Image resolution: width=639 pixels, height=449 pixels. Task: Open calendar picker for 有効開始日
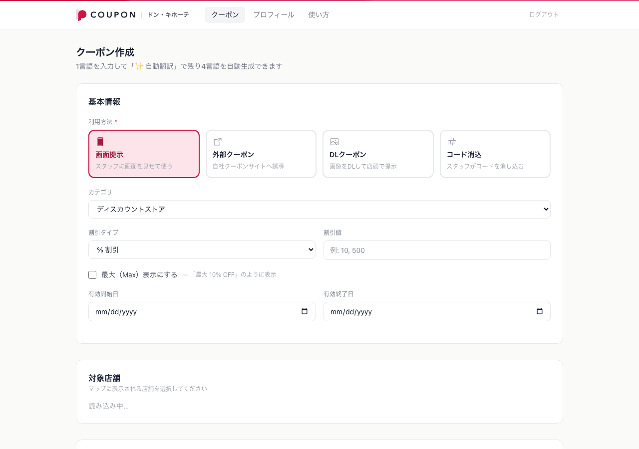305,311
